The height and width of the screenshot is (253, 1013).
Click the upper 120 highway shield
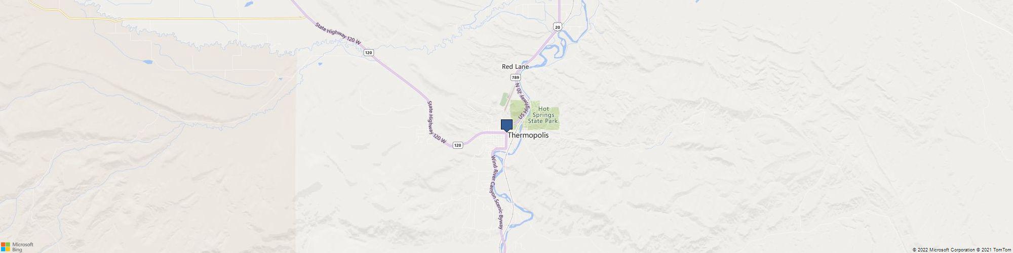369,53
